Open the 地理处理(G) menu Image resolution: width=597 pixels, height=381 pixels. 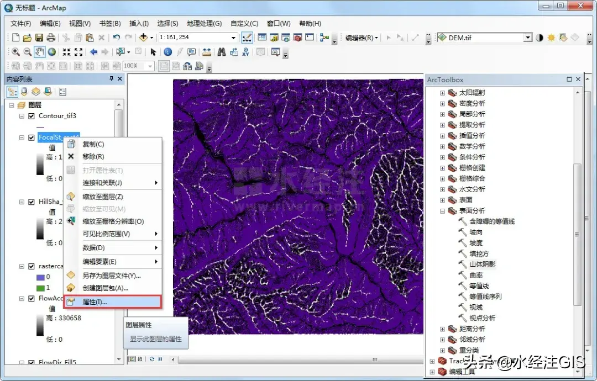[x=204, y=24]
